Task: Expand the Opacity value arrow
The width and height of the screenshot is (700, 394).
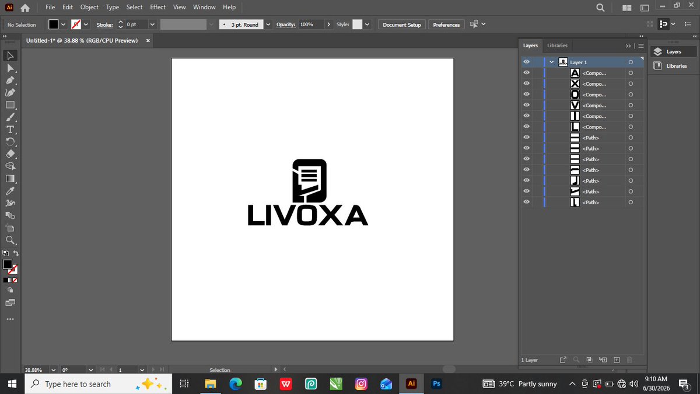Action: tap(330, 25)
